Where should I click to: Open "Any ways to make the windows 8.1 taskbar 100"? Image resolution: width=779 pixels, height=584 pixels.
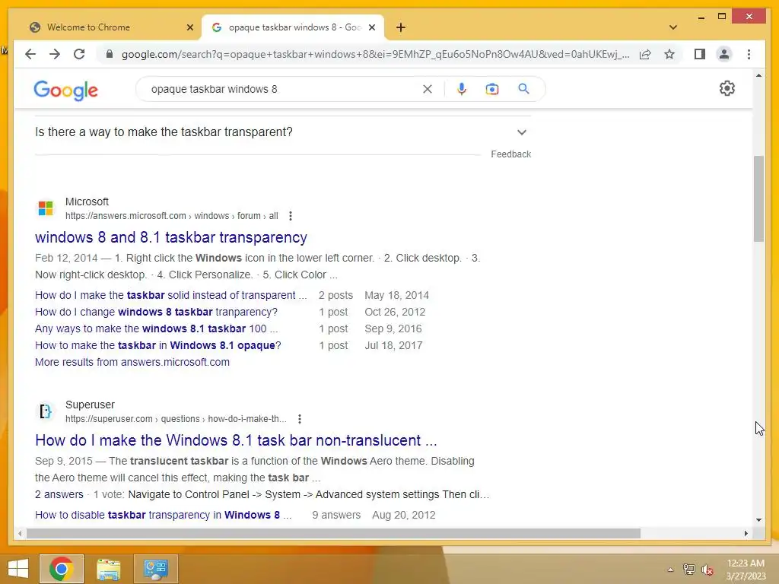[156, 328]
